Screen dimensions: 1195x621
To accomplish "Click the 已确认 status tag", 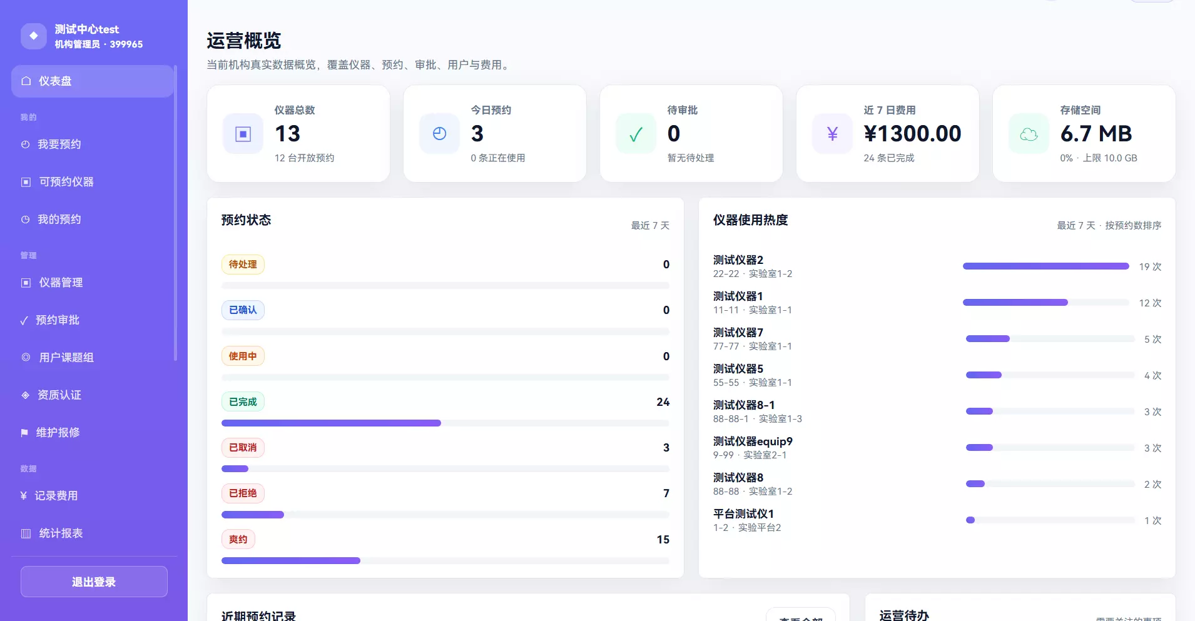I will [243, 310].
